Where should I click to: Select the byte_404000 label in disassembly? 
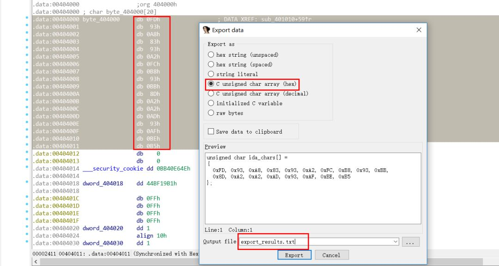[x=101, y=19]
